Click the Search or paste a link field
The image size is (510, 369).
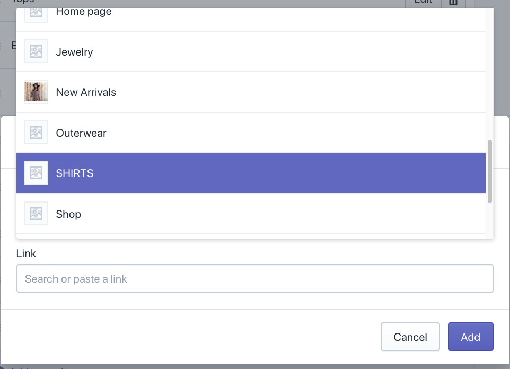tap(254, 279)
